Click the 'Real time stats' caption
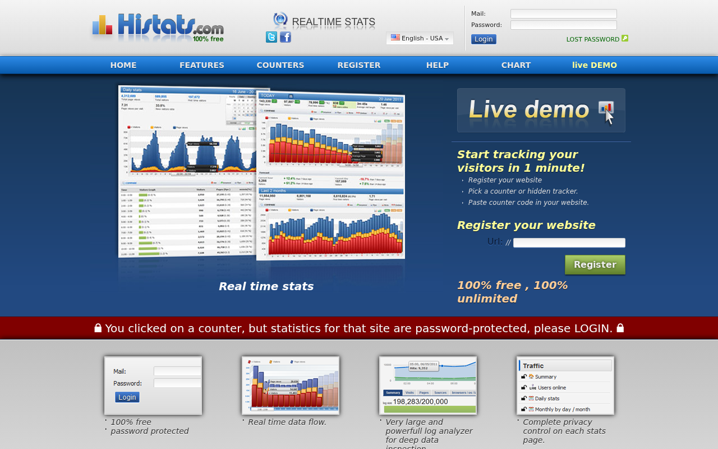 tap(266, 286)
